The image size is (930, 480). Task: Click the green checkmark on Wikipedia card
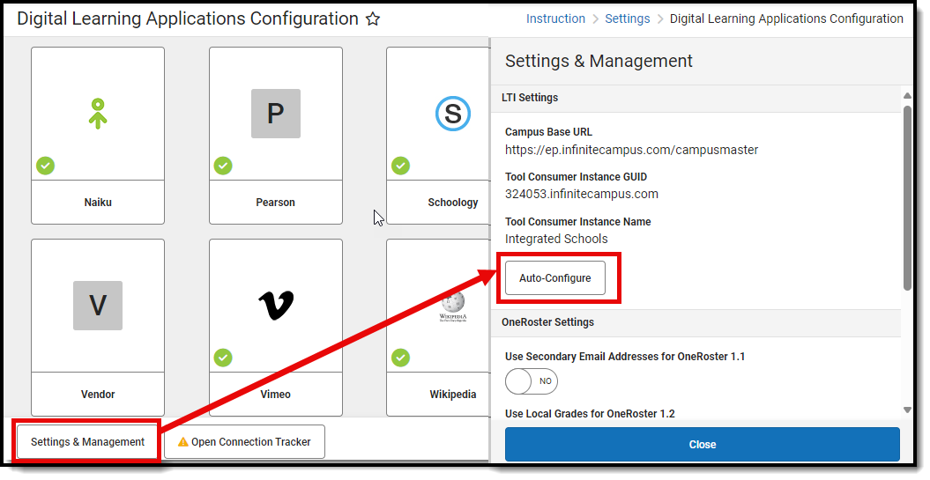pyautogui.click(x=401, y=358)
